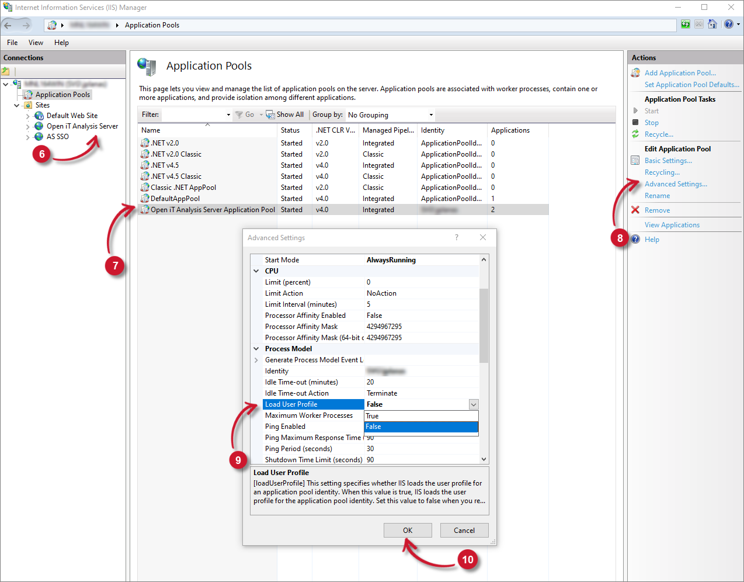Click the Basic Settings icon
Viewport: 744px width, 582px height.
coord(635,161)
